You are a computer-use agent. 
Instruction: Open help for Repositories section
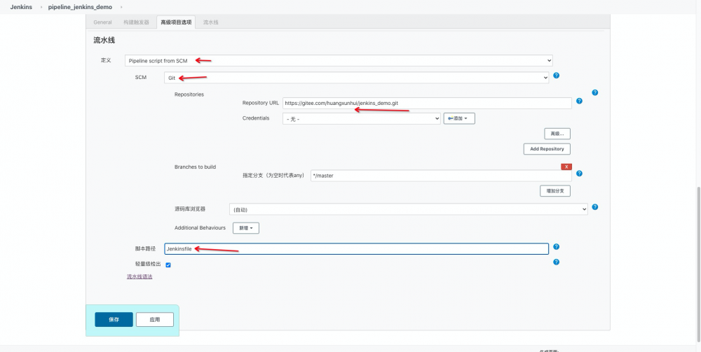click(x=594, y=93)
